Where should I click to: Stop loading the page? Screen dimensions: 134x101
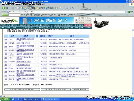click(18, 8)
